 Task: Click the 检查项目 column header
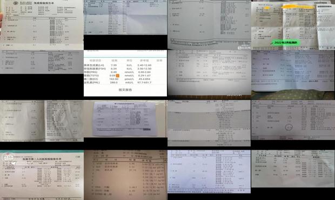(x=95, y=61)
